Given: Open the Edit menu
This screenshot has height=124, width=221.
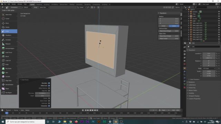Looking at the screenshot, I should point(9,4).
